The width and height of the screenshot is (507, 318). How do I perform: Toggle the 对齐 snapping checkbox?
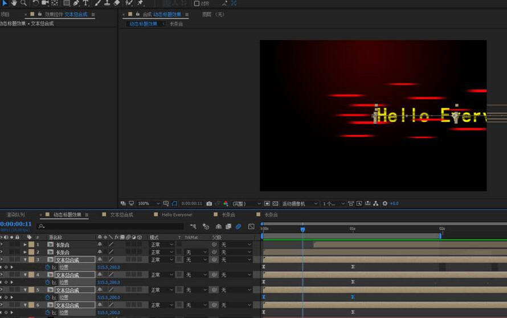click(197, 3)
